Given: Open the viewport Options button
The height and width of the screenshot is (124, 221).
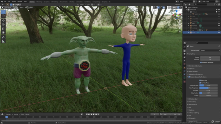Looking at the screenshot, I should [x=178, y=4].
